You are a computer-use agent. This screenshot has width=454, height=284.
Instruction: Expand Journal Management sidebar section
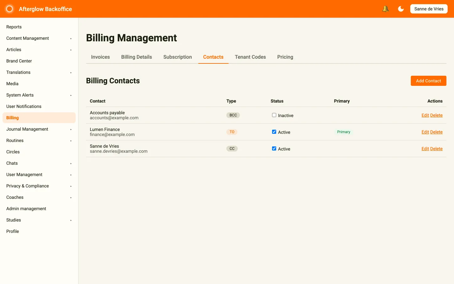tap(39, 129)
